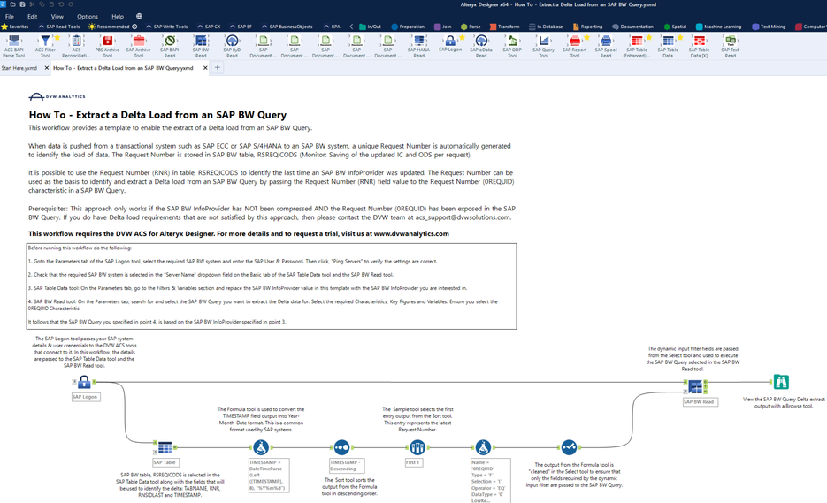Select the SAP Table node on the canvas
The height and width of the screenshot is (503, 827).
coord(165,447)
